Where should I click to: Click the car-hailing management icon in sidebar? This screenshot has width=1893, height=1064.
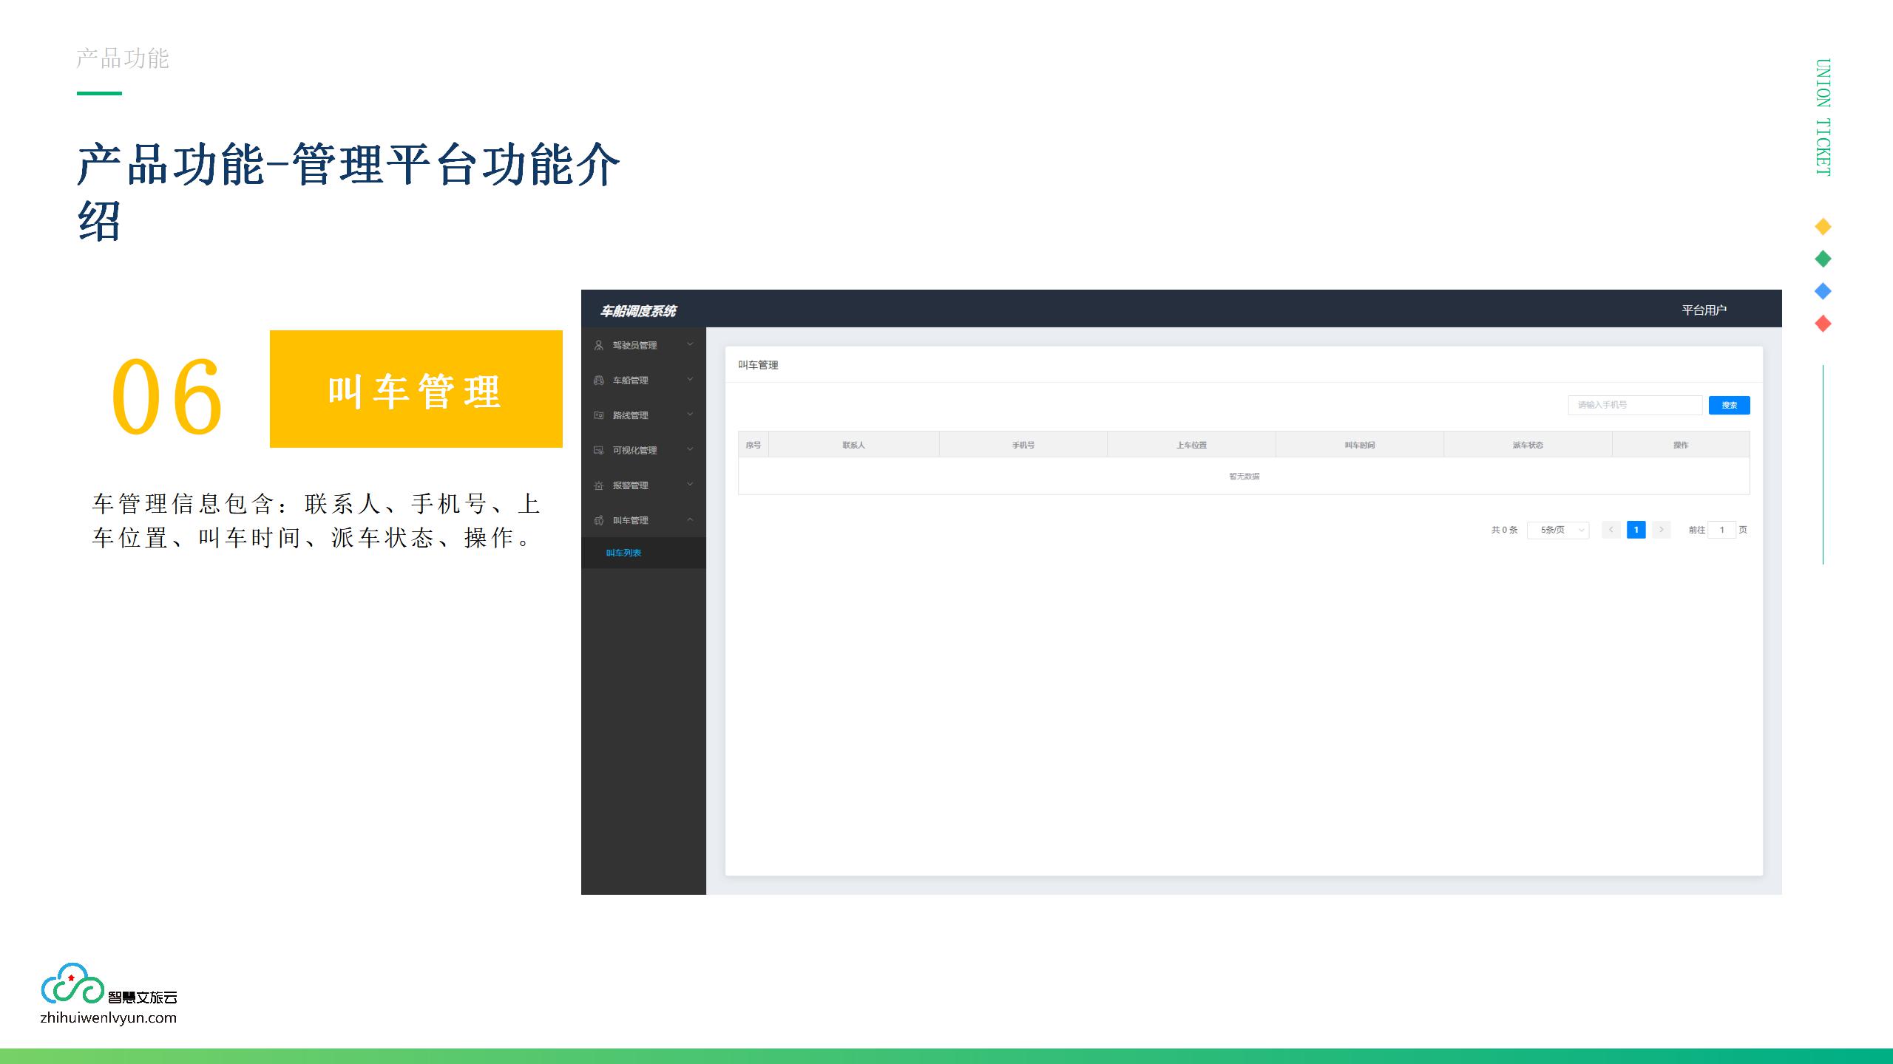(x=599, y=520)
